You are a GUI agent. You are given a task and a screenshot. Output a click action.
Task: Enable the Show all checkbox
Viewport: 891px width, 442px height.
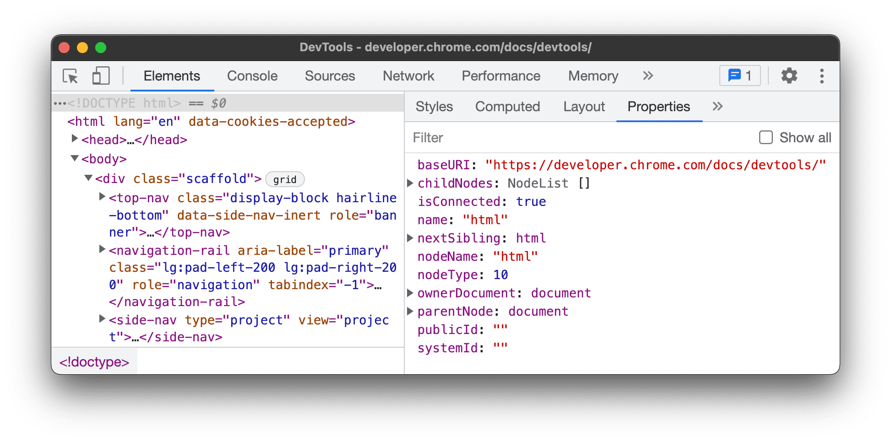click(x=766, y=137)
